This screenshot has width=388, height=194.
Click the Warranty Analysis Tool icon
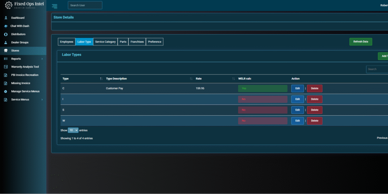click(x=6, y=67)
